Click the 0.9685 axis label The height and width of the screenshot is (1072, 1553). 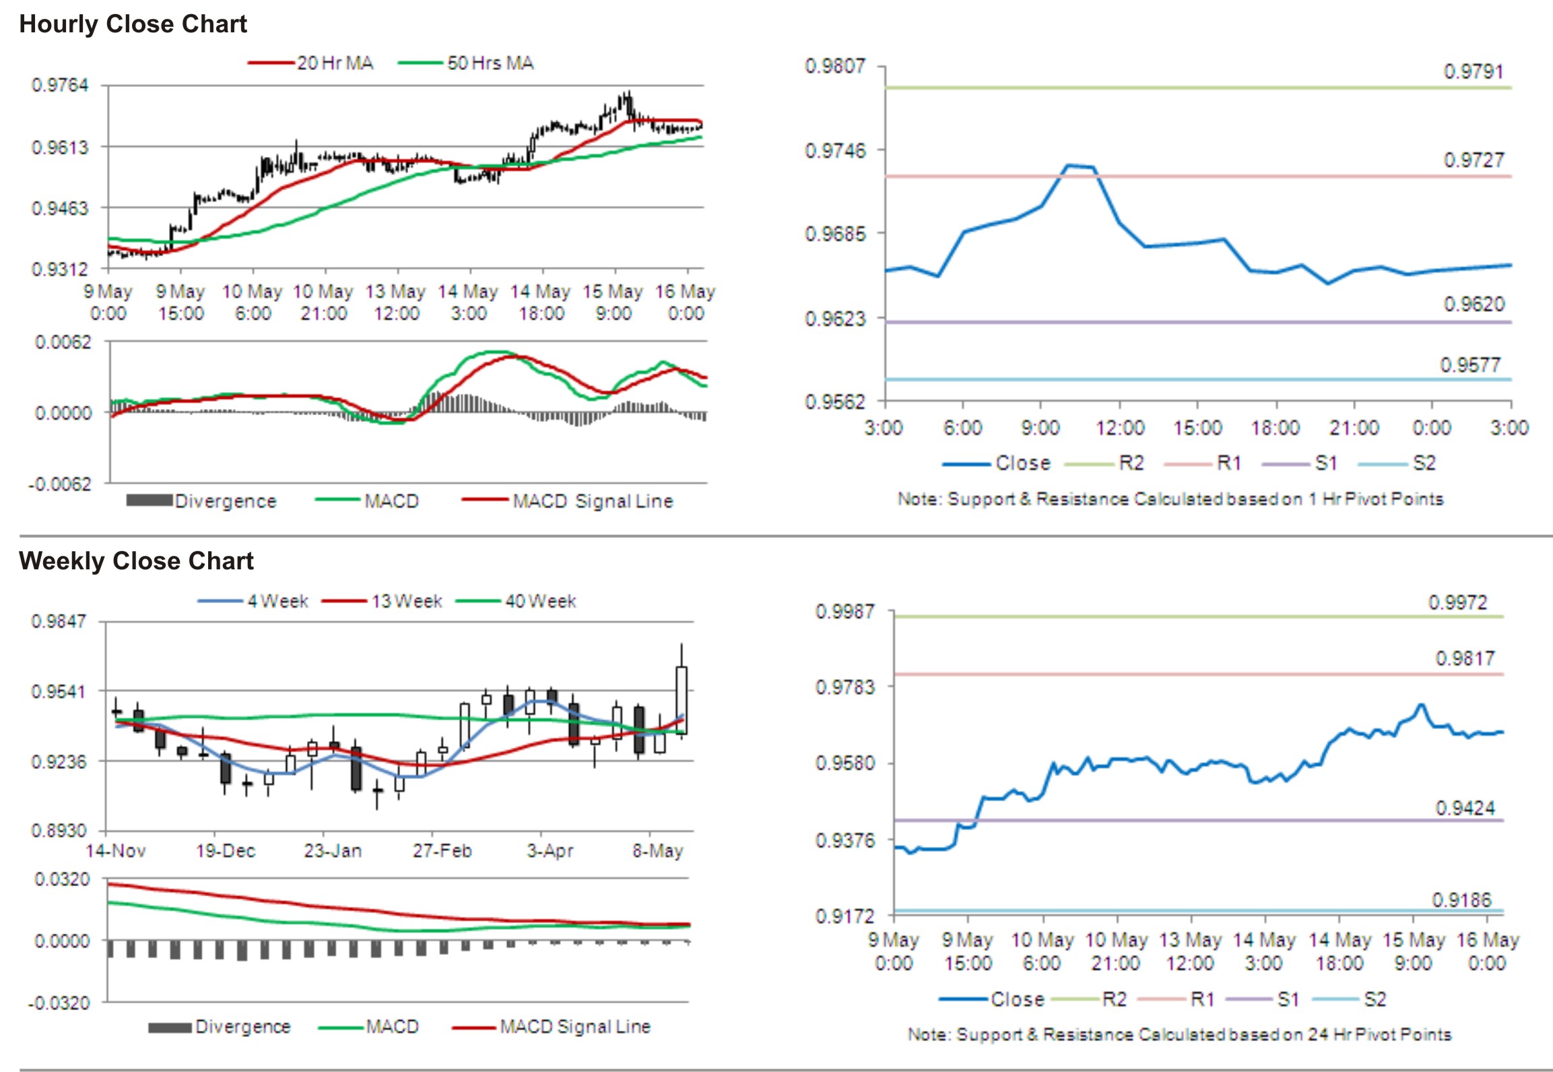[835, 234]
